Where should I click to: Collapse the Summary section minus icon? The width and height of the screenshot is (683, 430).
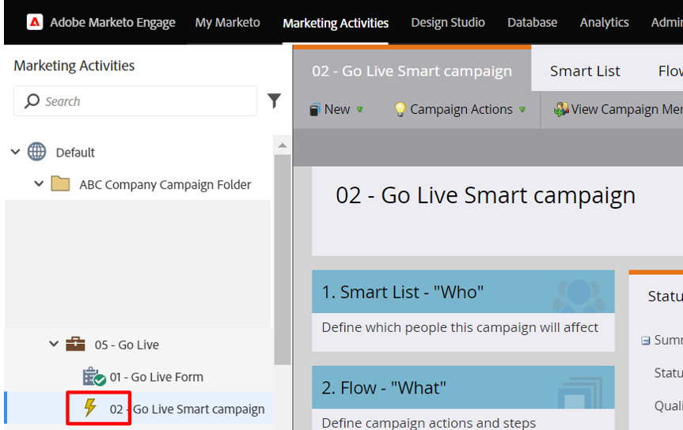click(646, 341)
